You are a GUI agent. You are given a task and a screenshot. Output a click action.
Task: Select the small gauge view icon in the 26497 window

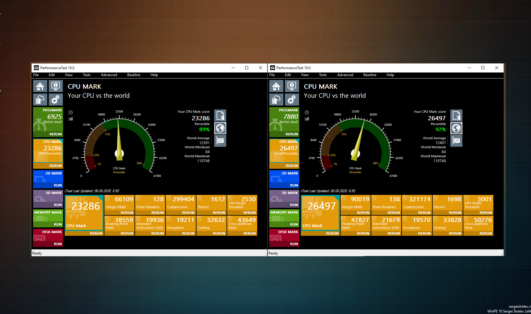pyautogui.click(x=307, y=112)
